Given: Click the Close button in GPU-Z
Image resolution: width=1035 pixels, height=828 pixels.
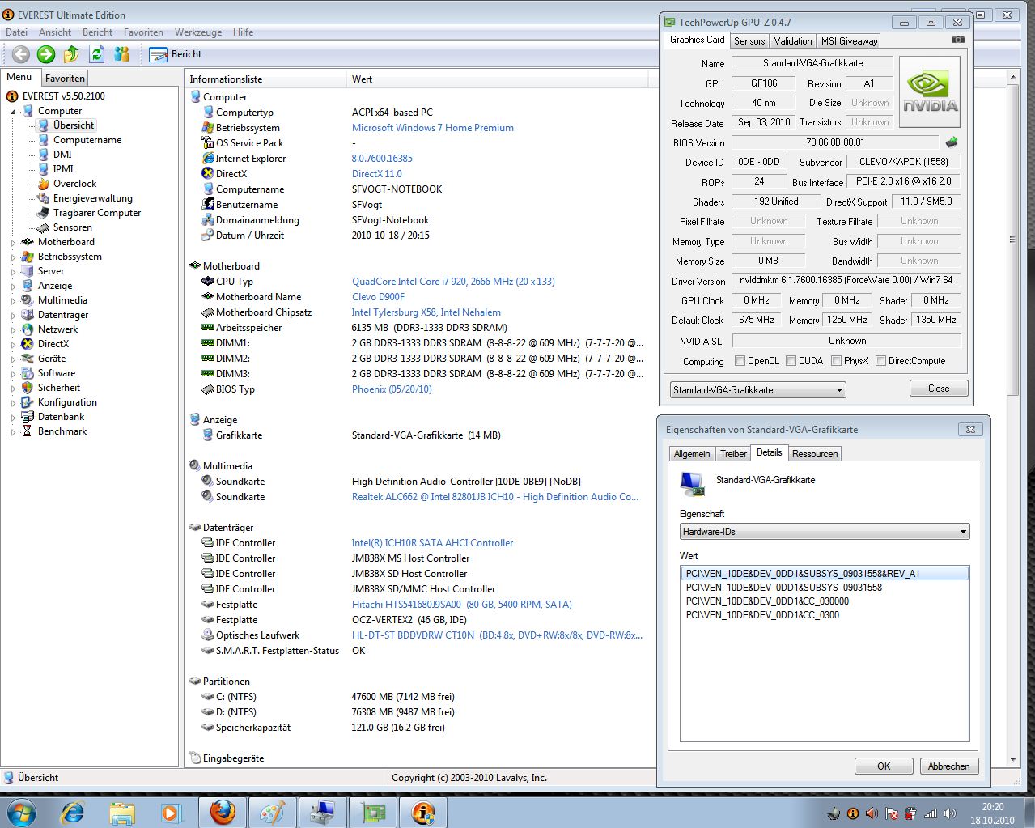Looking at the screenshot, I should tap(939, 389).
